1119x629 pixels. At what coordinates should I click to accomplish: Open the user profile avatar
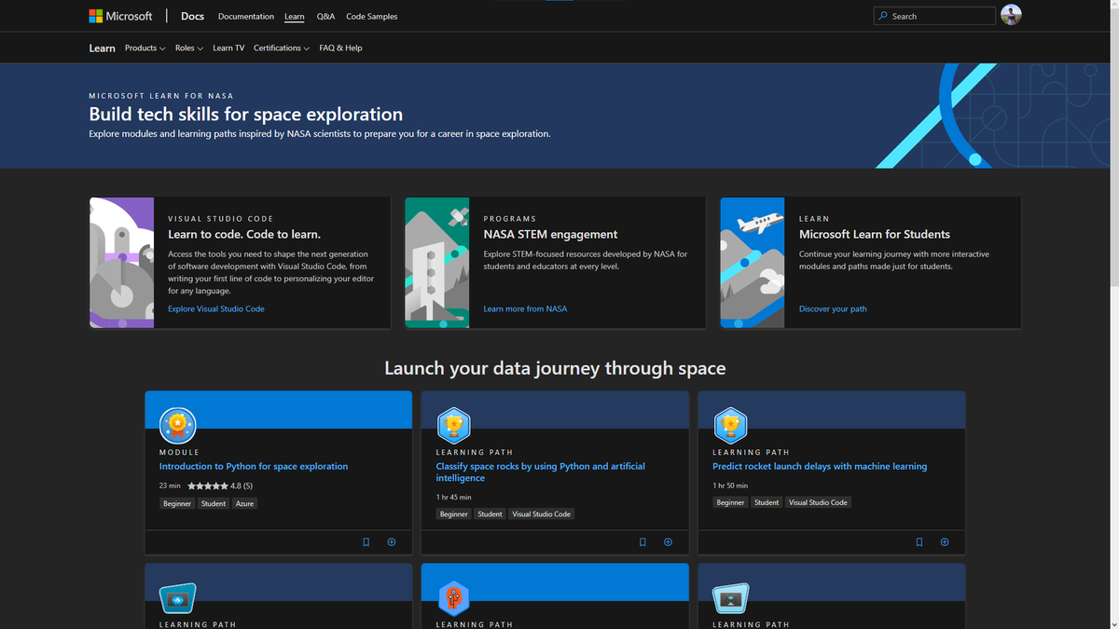coord(1011,15)
